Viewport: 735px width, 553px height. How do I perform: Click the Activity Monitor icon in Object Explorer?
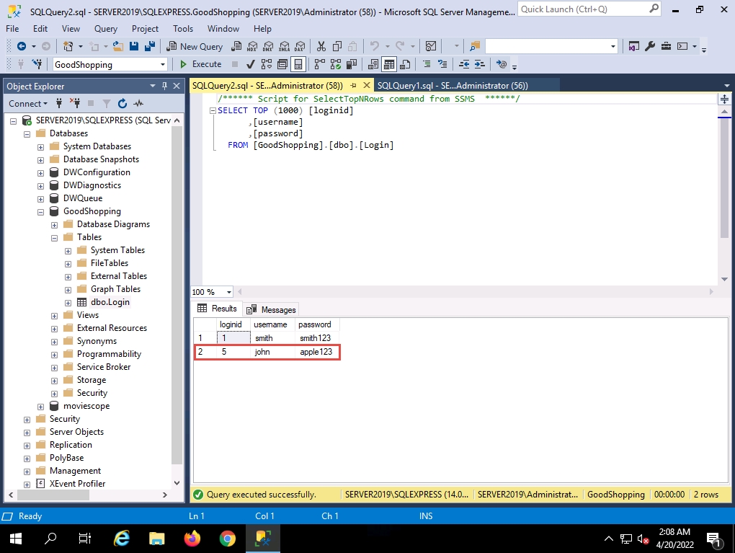[x=138, y=104]
